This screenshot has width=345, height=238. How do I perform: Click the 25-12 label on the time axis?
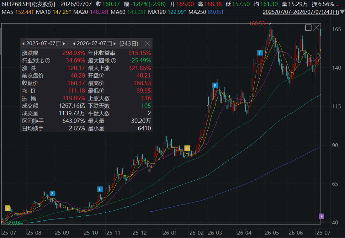point(140,233)
